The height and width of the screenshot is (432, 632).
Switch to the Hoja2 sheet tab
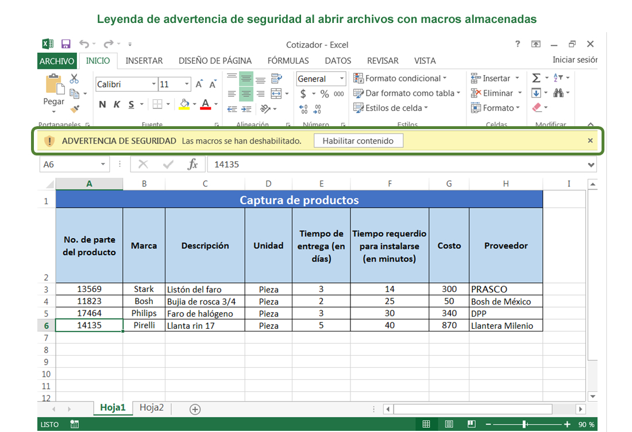[152, 407]
